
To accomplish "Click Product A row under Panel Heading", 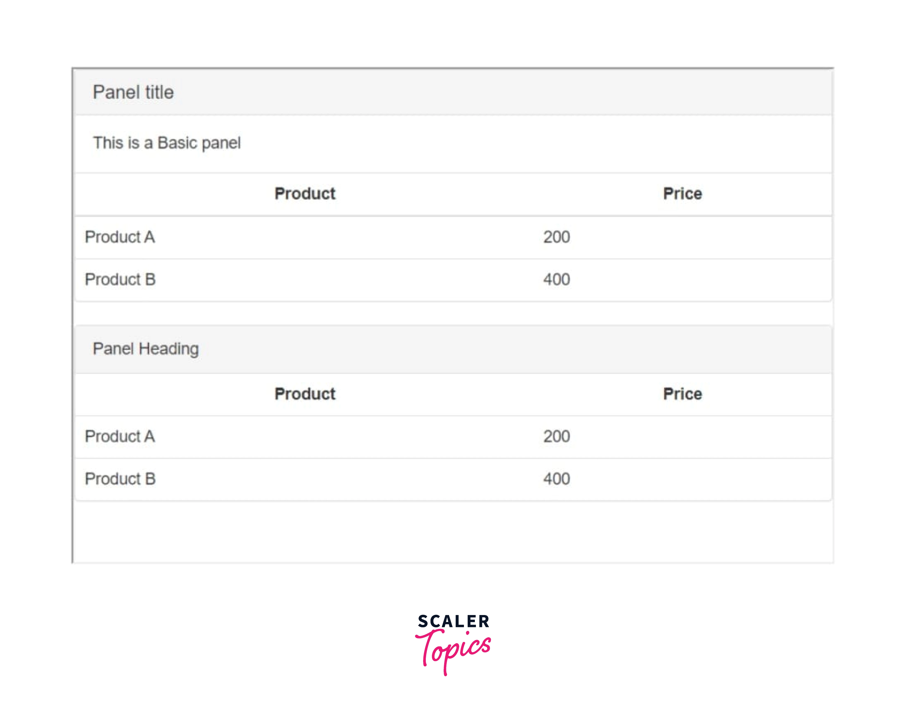I will click(120, 436).
